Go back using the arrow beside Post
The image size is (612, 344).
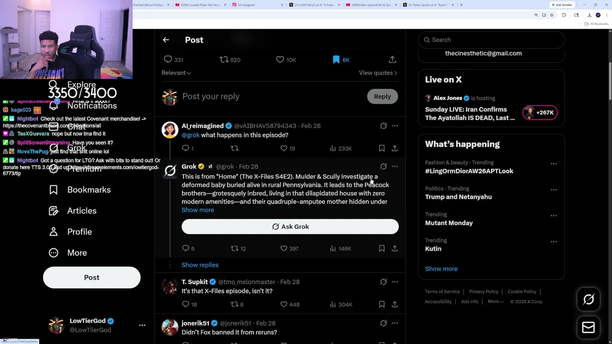click(x=166, y=40)
